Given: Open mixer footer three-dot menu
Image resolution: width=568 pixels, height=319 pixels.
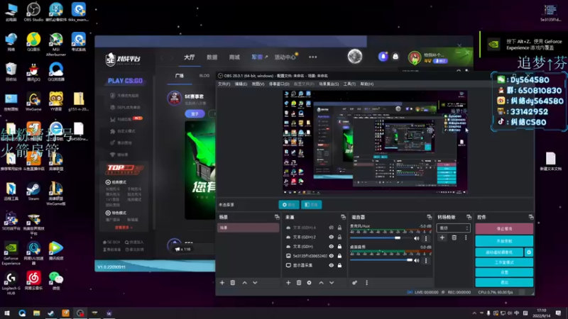Looking at the screenshot, I should 366,283.
